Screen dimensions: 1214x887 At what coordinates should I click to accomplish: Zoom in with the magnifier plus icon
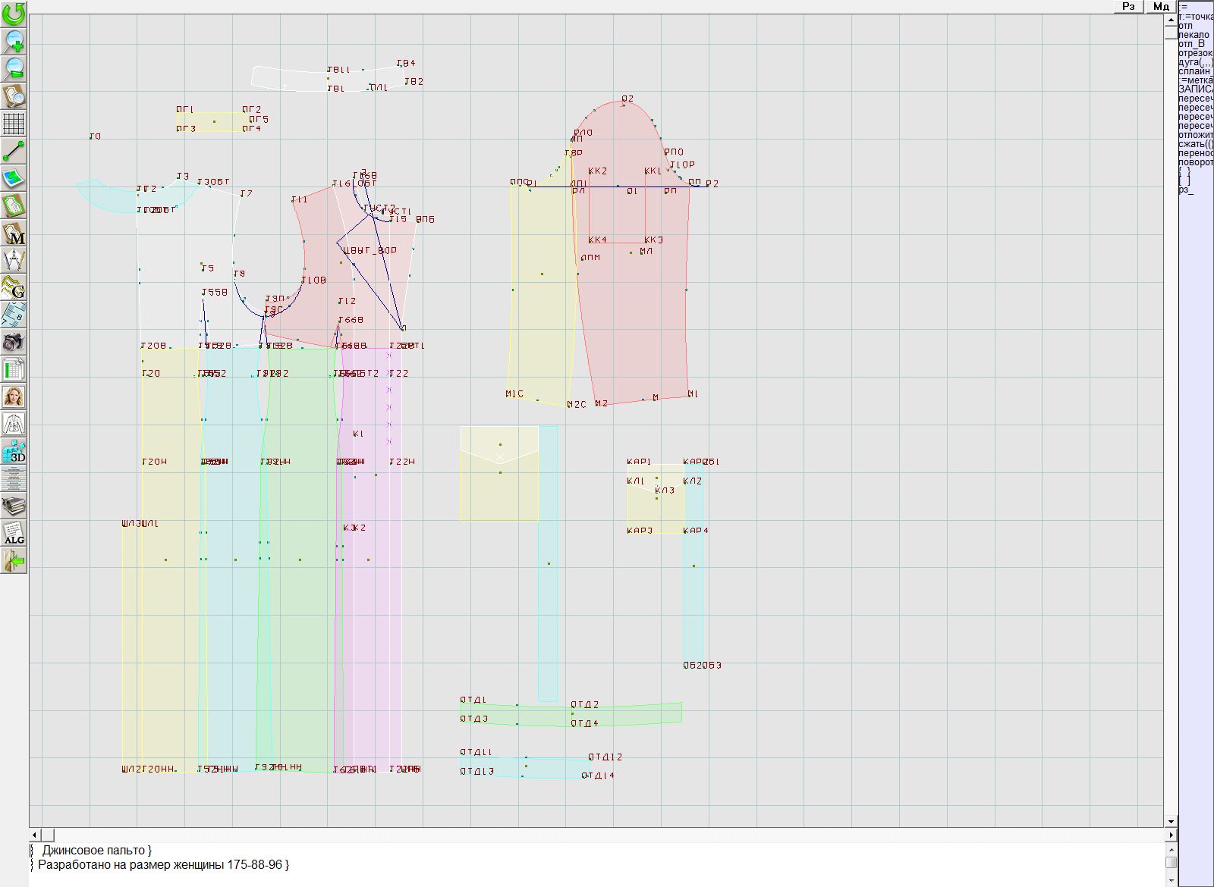tap(14, 41)
